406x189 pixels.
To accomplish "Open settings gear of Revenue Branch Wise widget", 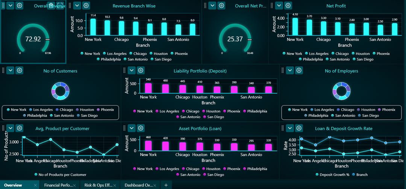I will click(86, 5).
